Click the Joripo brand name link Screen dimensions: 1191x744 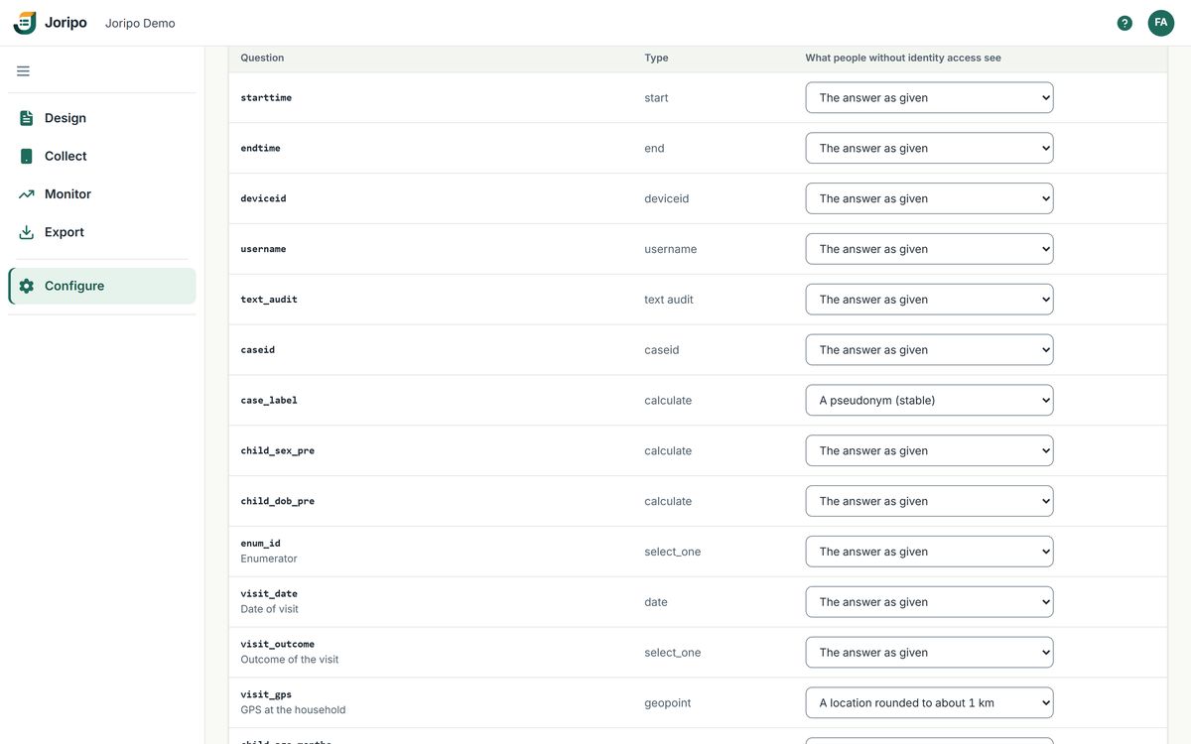66,23
